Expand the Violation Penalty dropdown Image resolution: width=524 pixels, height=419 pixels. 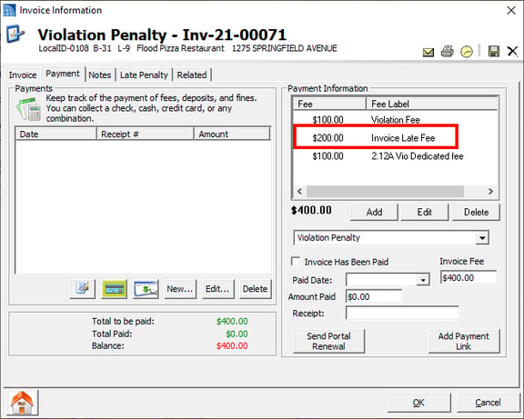[x=482, y=238]
